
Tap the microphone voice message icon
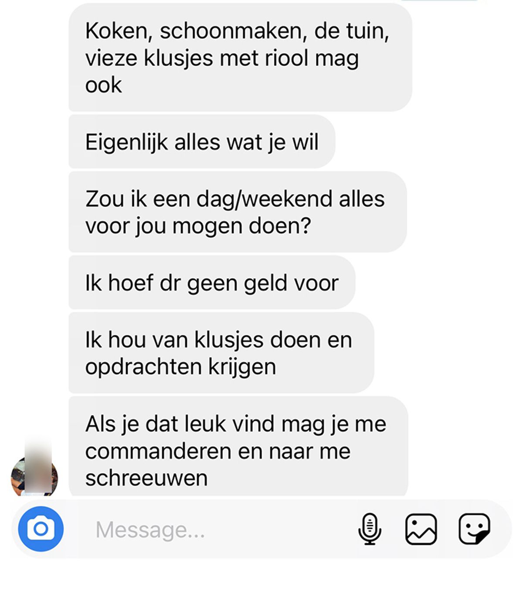(x=370, y=529)
